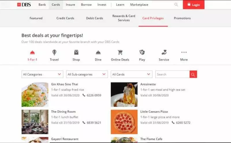Image resolution: width=231 pixels, height=143 pixels.
Task: Switch to the Credit Cards tab
Action: pos(65,18)
